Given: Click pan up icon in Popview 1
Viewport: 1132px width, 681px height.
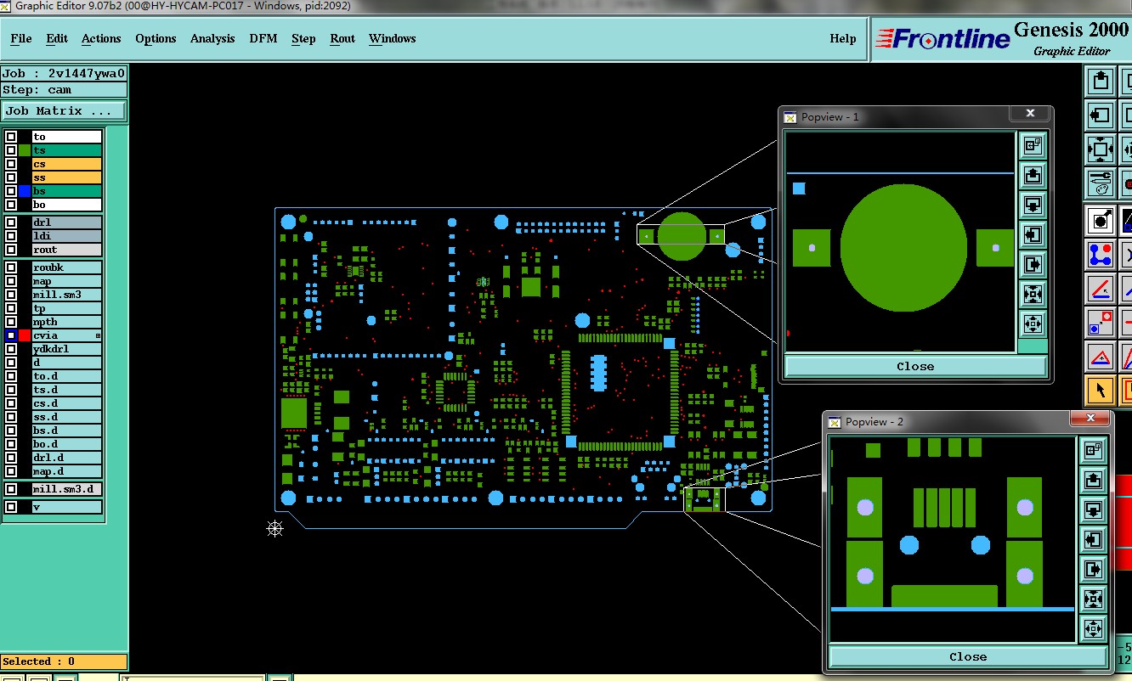Looking at the screenshot, I should [x=1033, y=176].
